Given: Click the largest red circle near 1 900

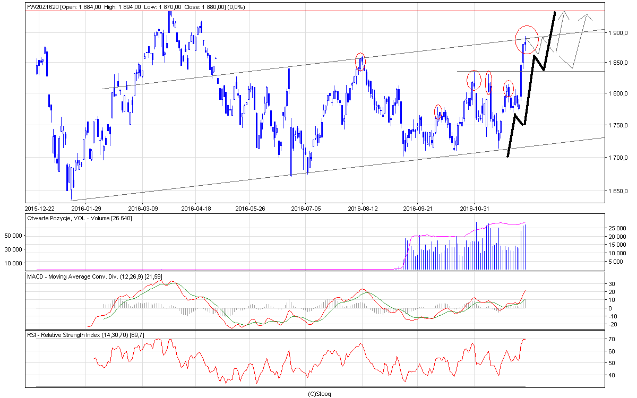Looking at the screenshot, I should point(527,39).
